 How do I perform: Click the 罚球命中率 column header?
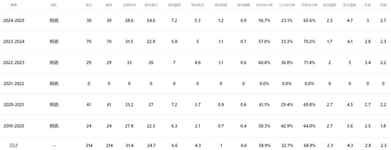point(309,5)
